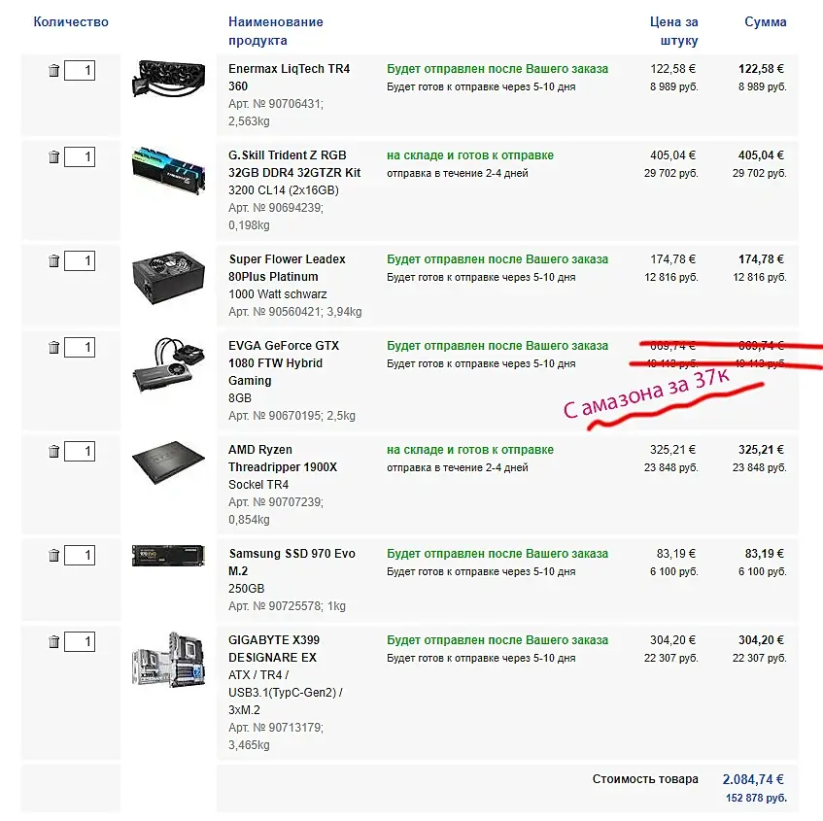The image size is (823, 821).
Task: Delete AMD Ryzen Threadripper 1900X trash icon
Action: tap(54, 452)
